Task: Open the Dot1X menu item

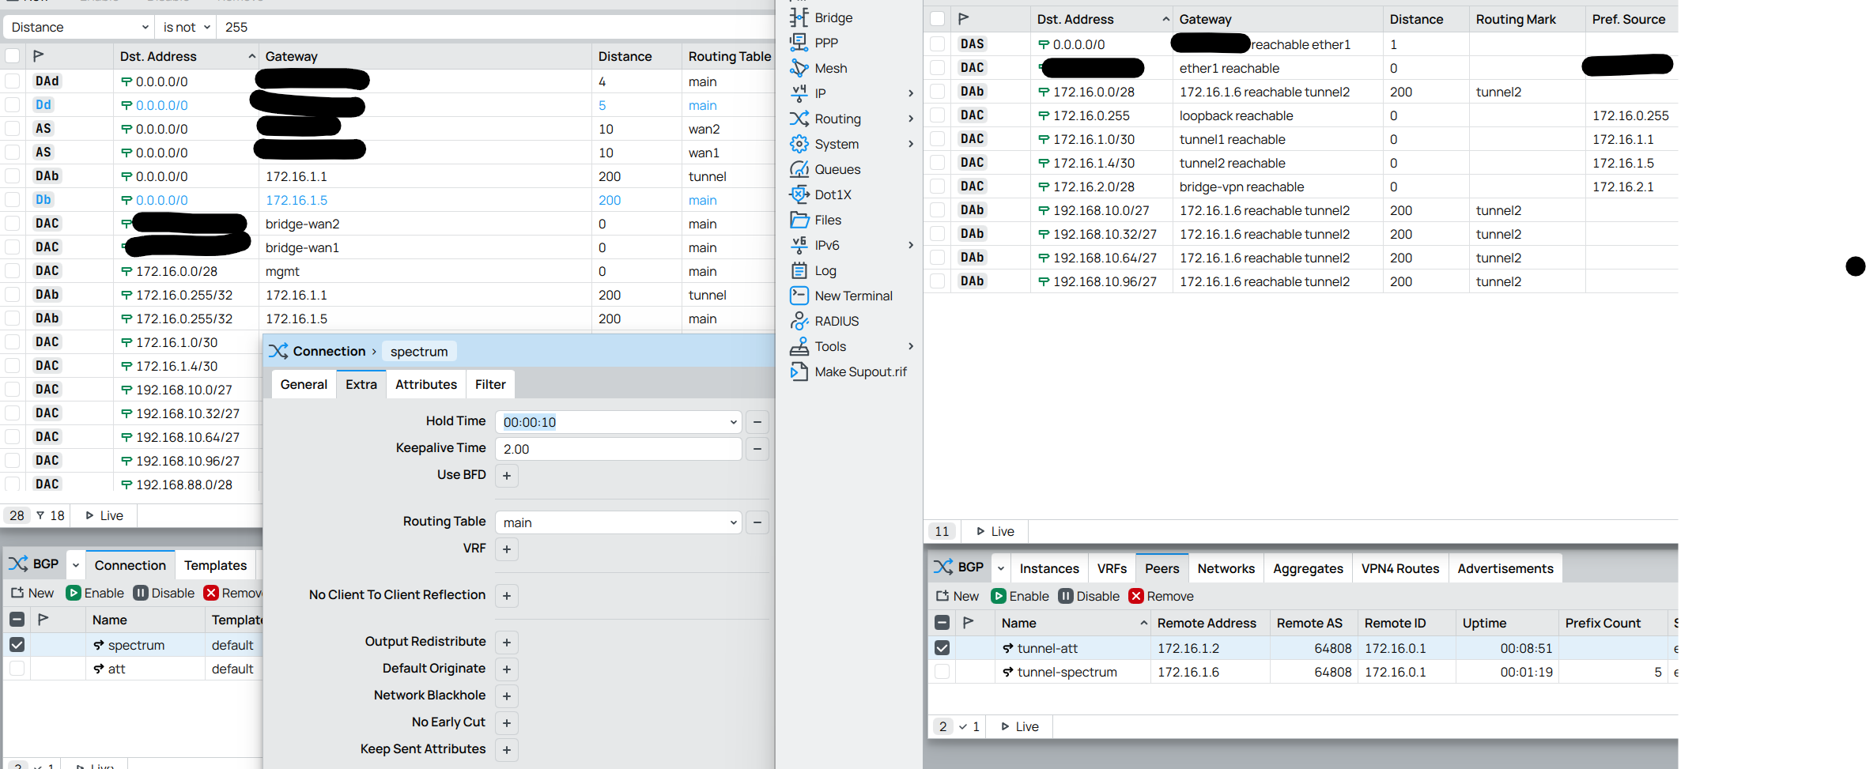Action: click(x=833, y=194)
